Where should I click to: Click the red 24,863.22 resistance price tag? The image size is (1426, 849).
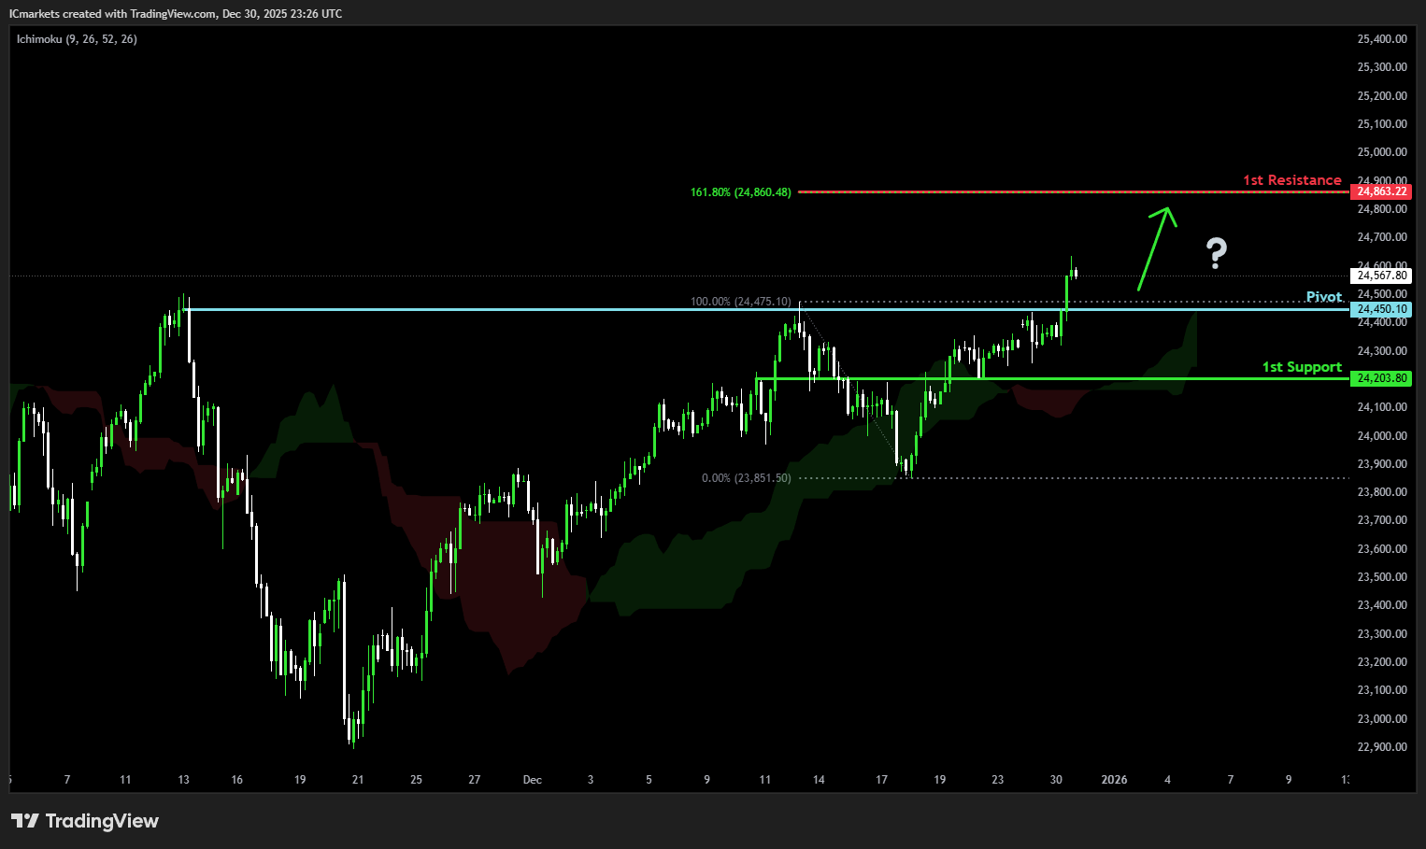click(1381, 191)
